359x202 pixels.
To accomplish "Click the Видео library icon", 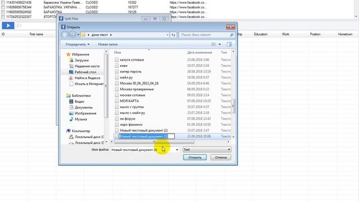I will (x=71, y=102).
